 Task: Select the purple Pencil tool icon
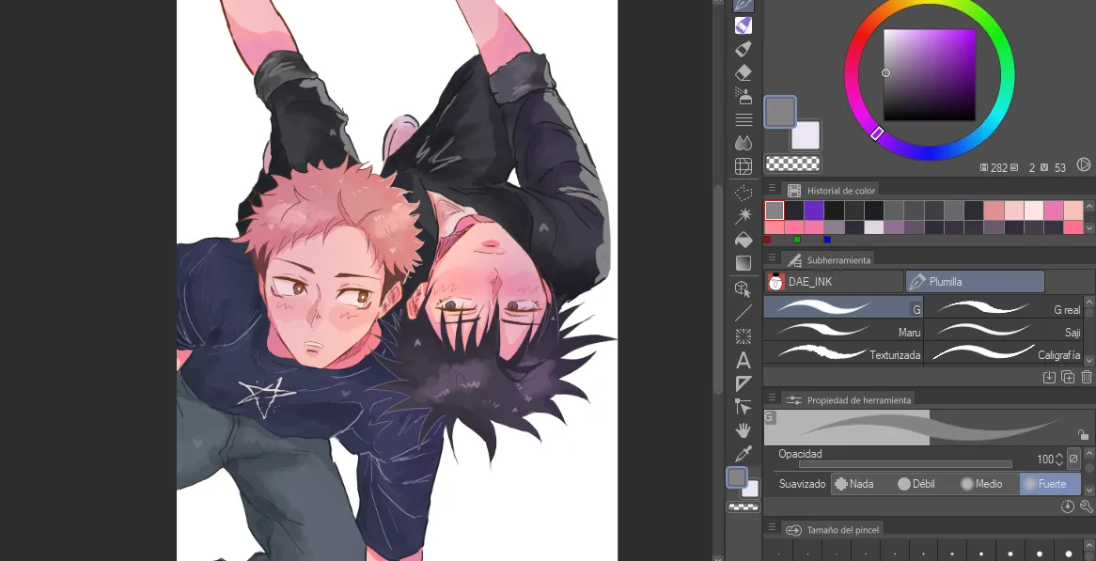coord(743,26)
